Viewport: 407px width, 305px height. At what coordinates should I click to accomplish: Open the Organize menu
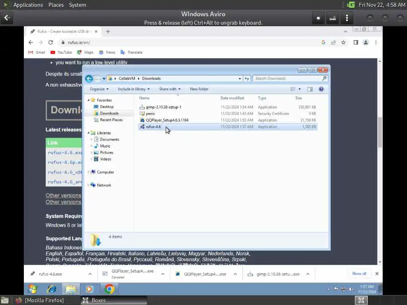(x=99, y=89)
